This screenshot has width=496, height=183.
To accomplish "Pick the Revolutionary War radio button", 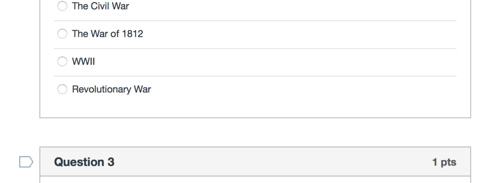I will tap(62, 89).
